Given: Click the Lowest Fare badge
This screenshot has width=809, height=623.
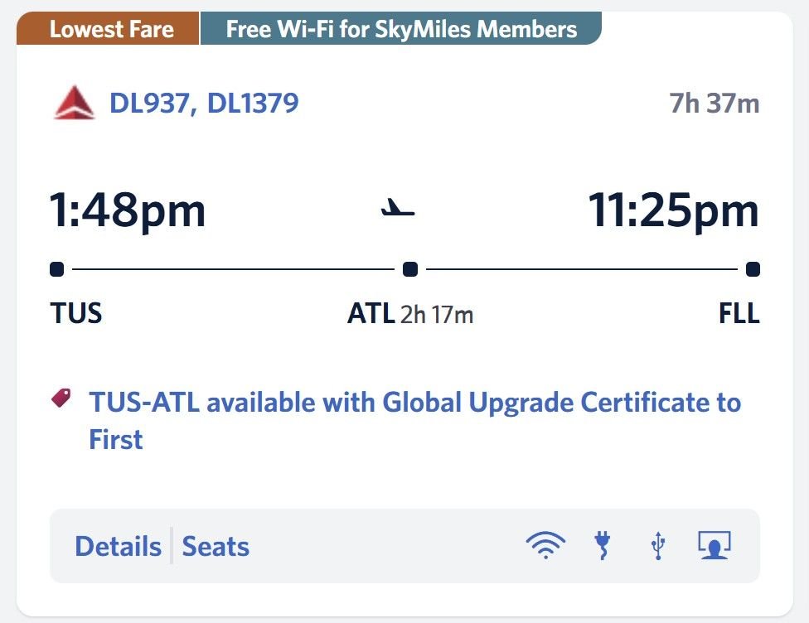Looking at the screenshot, I should 111,30.
